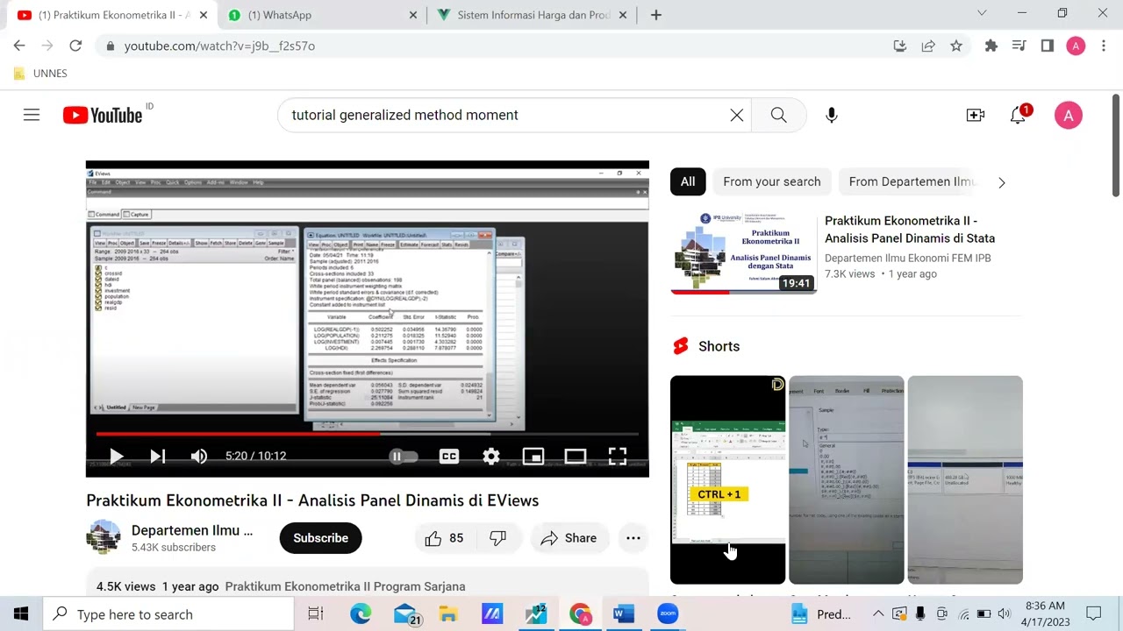Screen dimensions: 1123x631
Task: Share the video
Action: click(569, 538)
